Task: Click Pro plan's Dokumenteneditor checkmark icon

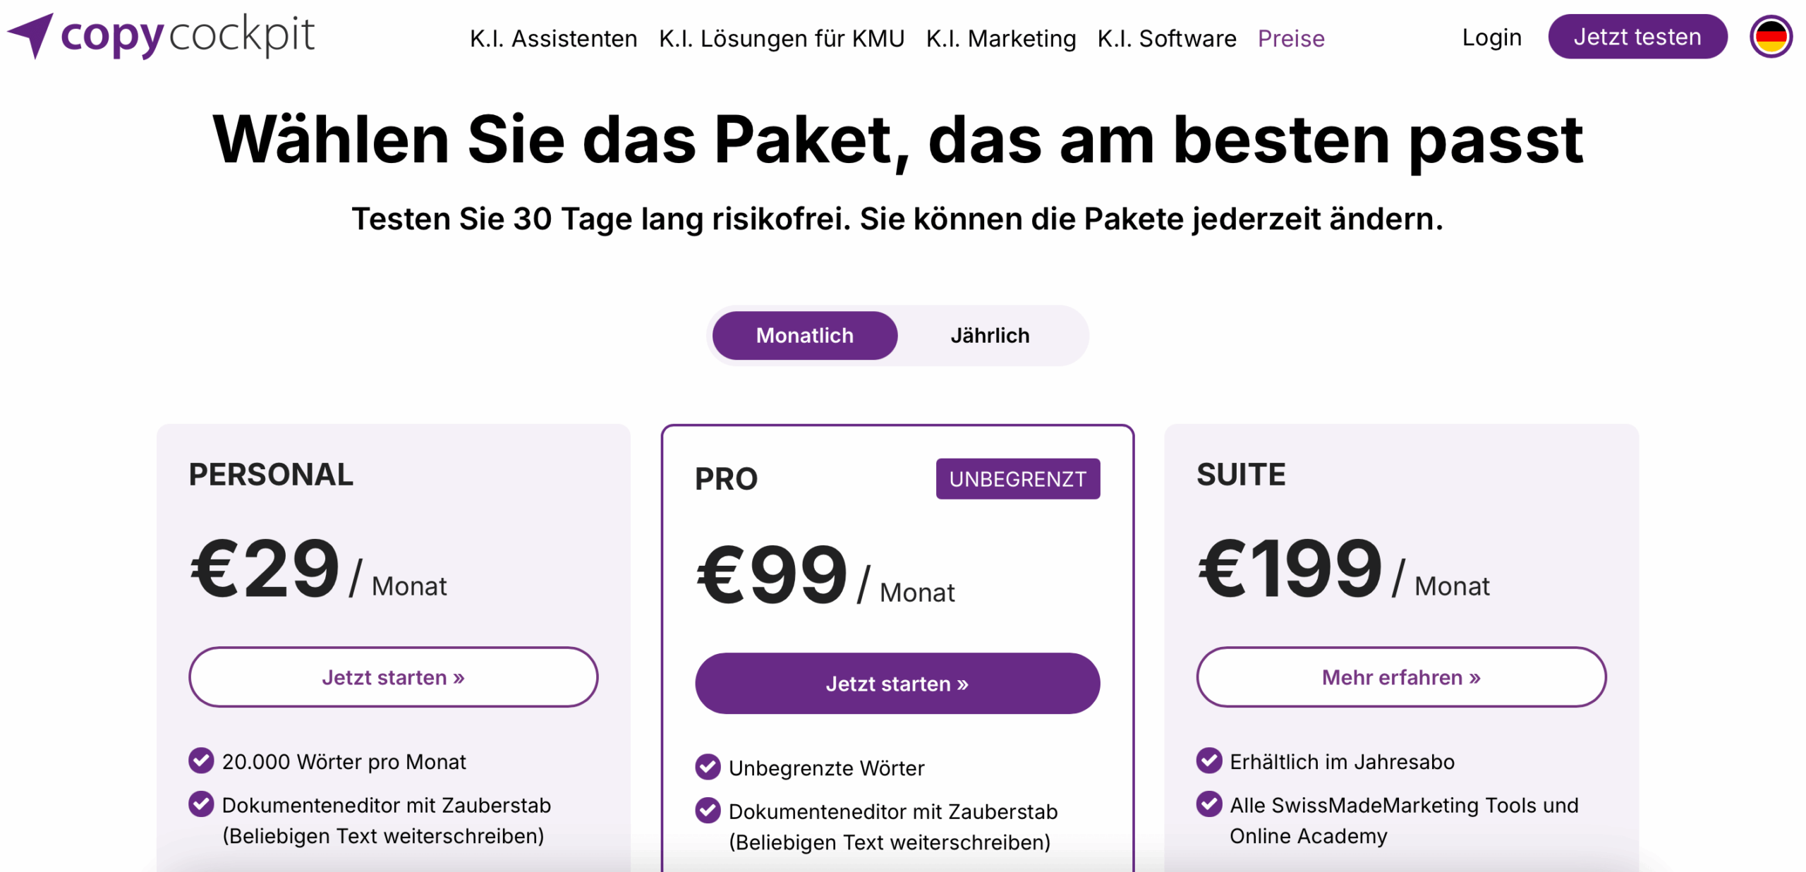Action: (x=707, y=810)
